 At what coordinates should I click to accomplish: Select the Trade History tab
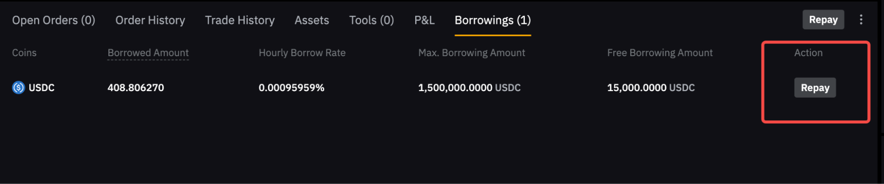[240, 20]
